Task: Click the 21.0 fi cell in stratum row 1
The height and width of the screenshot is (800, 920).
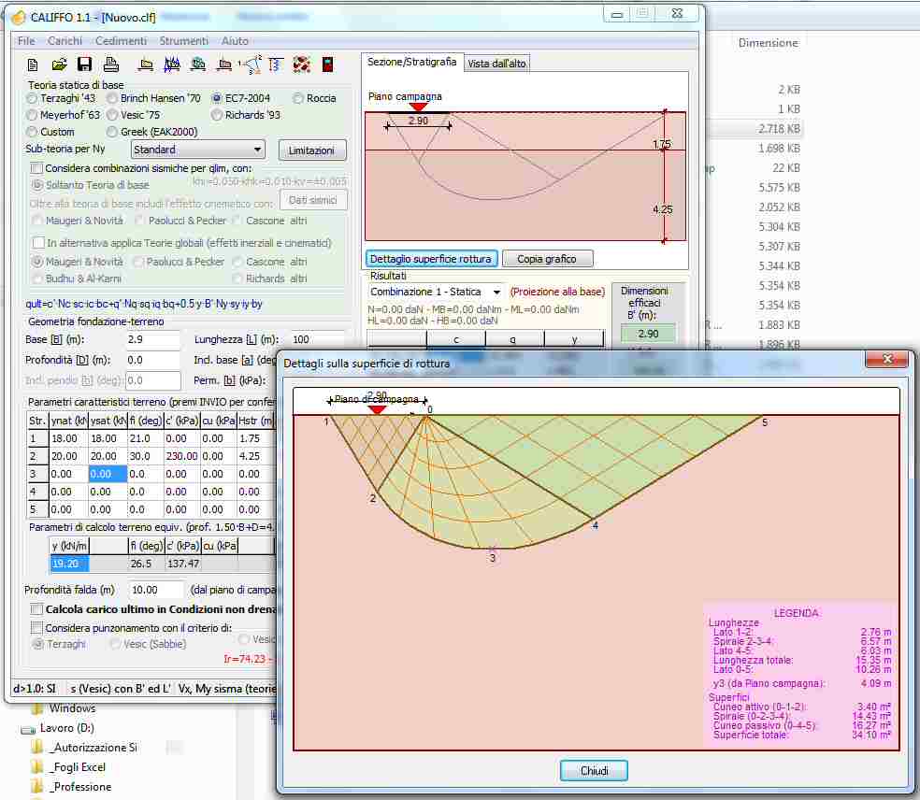Action: (145, 438)
